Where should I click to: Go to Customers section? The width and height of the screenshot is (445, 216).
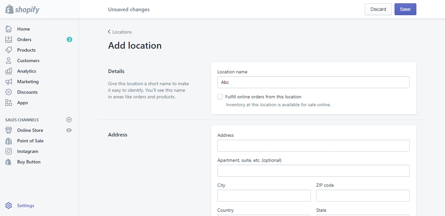pyautogui.click(x=28, y=61)
